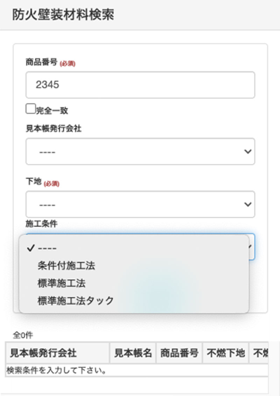Screen dimensions: 280x396
Task: Pick 標準施工法タック from the list
Action: (76, 301)
